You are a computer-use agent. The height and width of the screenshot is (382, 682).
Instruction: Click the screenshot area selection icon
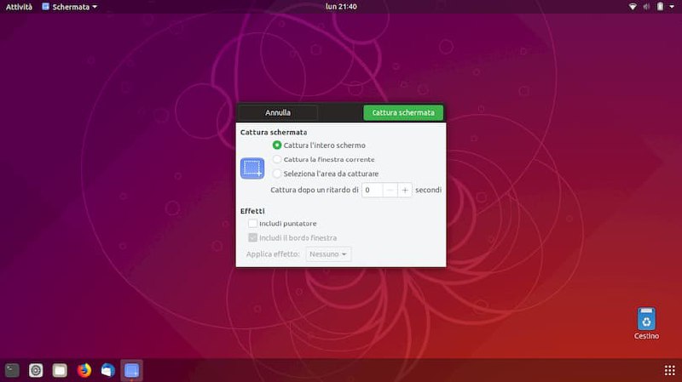click(x=252, y=168)
